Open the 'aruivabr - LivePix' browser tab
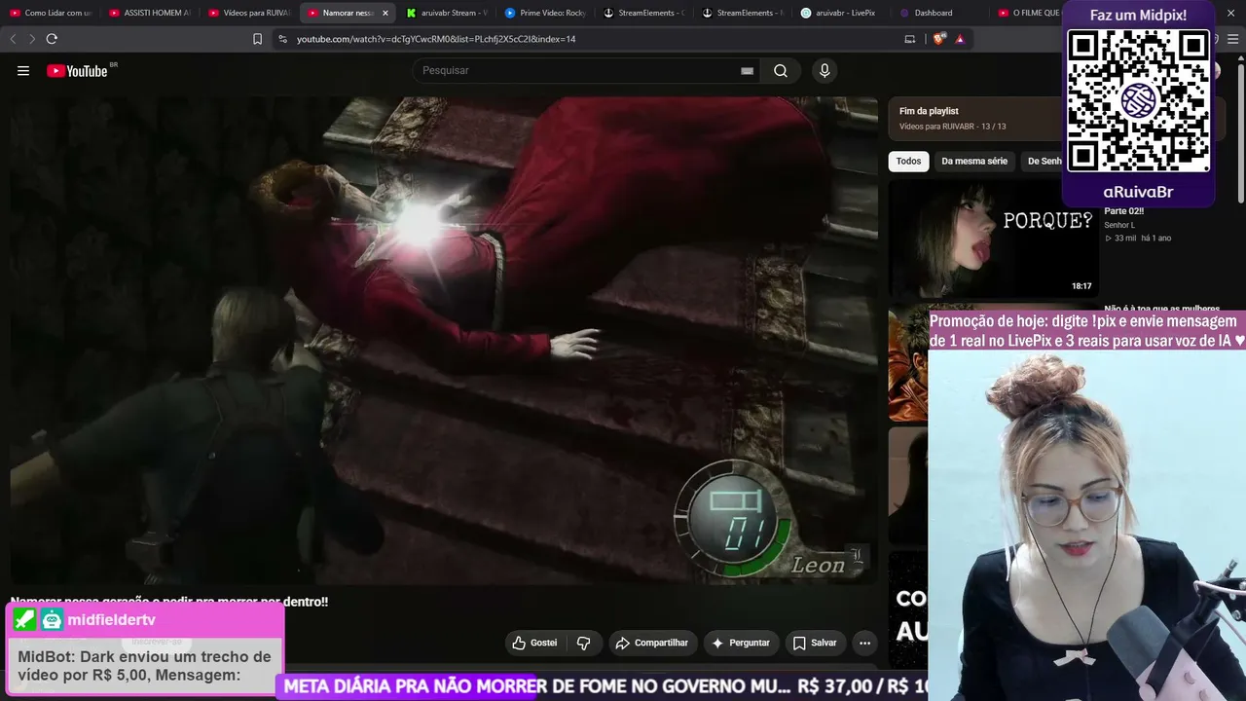The width and height of the screenshot is (1246, 701). 843,13
